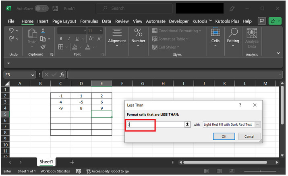Click Increase Font Size icon
Viewport: 288px width, 176px height.
pyautogui.click(x=91, y=39)
